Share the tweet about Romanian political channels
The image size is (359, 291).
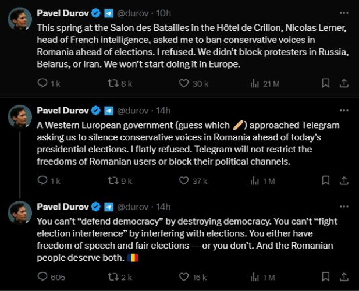tap(344, 180)
